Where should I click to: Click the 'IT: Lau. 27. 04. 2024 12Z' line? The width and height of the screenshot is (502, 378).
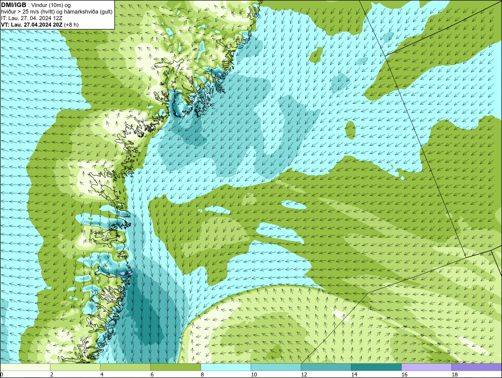pyautogui.click(x=32, y=18)
